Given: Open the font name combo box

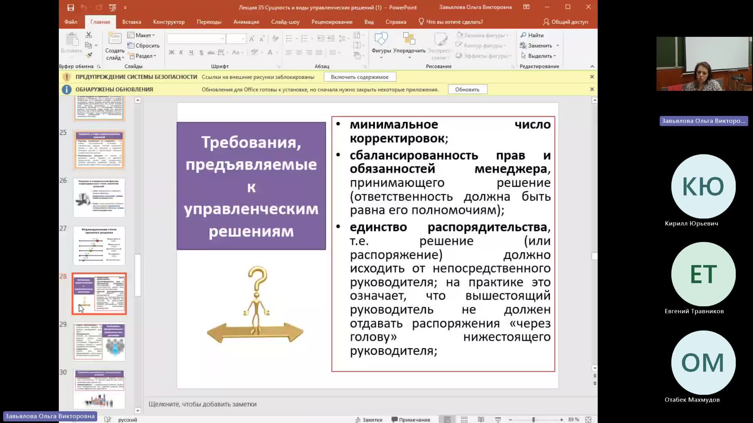Looking at the screenshot, I should [196, 38].
